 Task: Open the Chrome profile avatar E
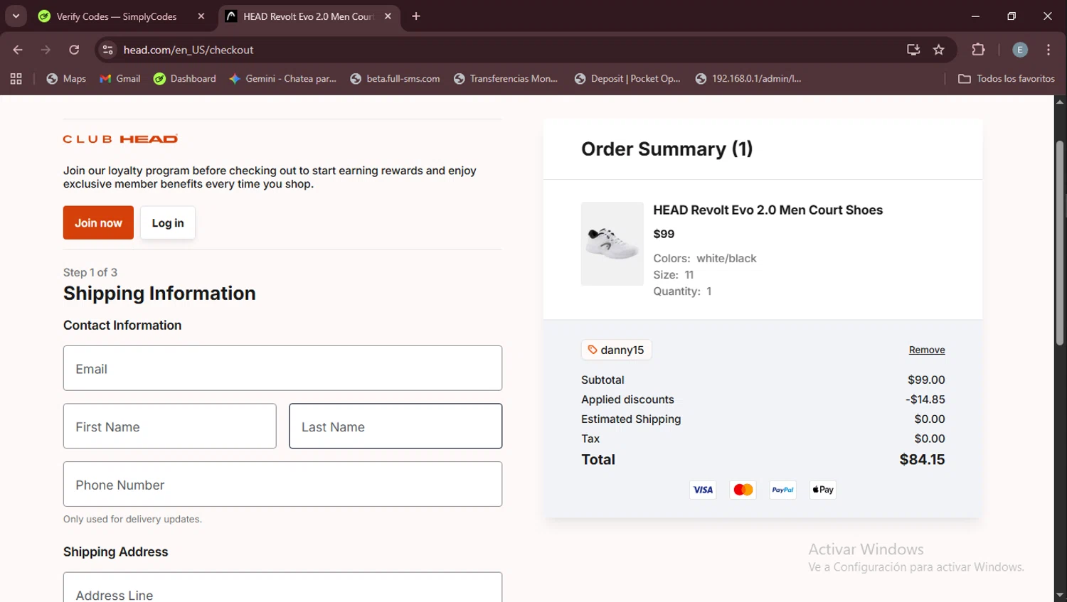[1020, 50]
